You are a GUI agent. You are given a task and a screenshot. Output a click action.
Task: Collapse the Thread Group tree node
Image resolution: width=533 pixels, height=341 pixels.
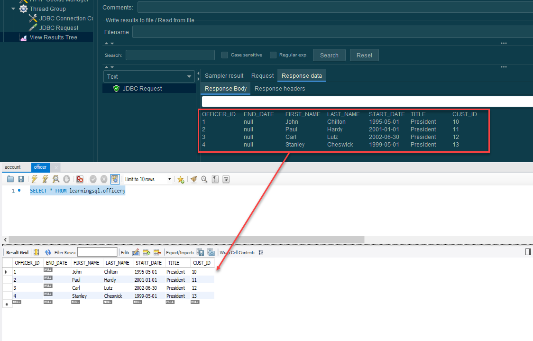pyautogui.click(x=13, y=9)
